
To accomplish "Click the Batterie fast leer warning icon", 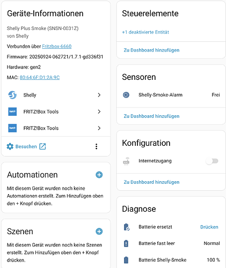I will point(126,243).
